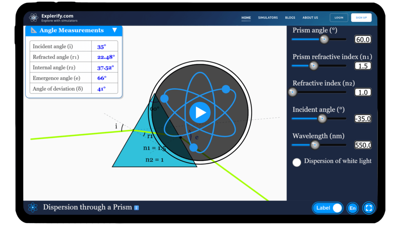This screenshot has width=400, height=225.
Task: Click the SIGN UP button
Action: coord(361,17)
